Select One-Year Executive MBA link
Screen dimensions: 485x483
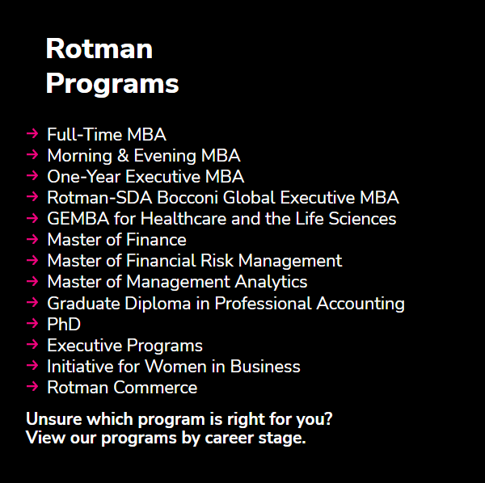[x=145, y=176]
